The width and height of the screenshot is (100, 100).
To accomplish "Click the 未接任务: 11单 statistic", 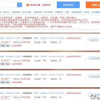I will (62, 12).
